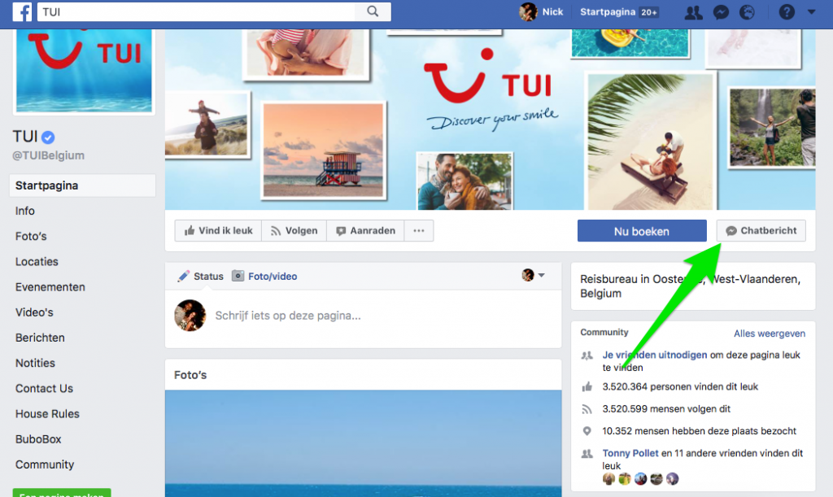
Task: Open Notities in the sidebar
Action: [35, 363]
